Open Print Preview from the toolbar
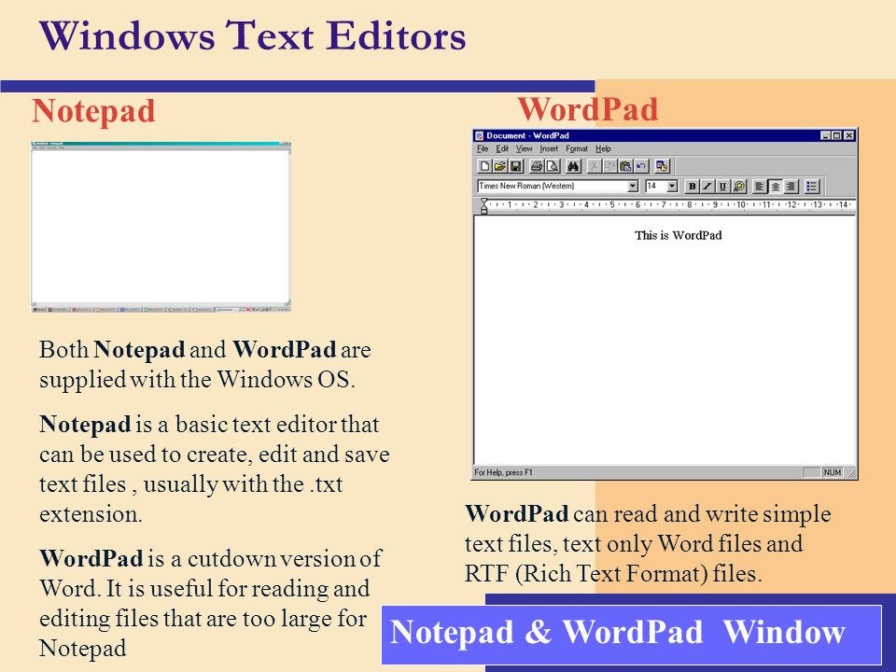 [x=553, y=166]
